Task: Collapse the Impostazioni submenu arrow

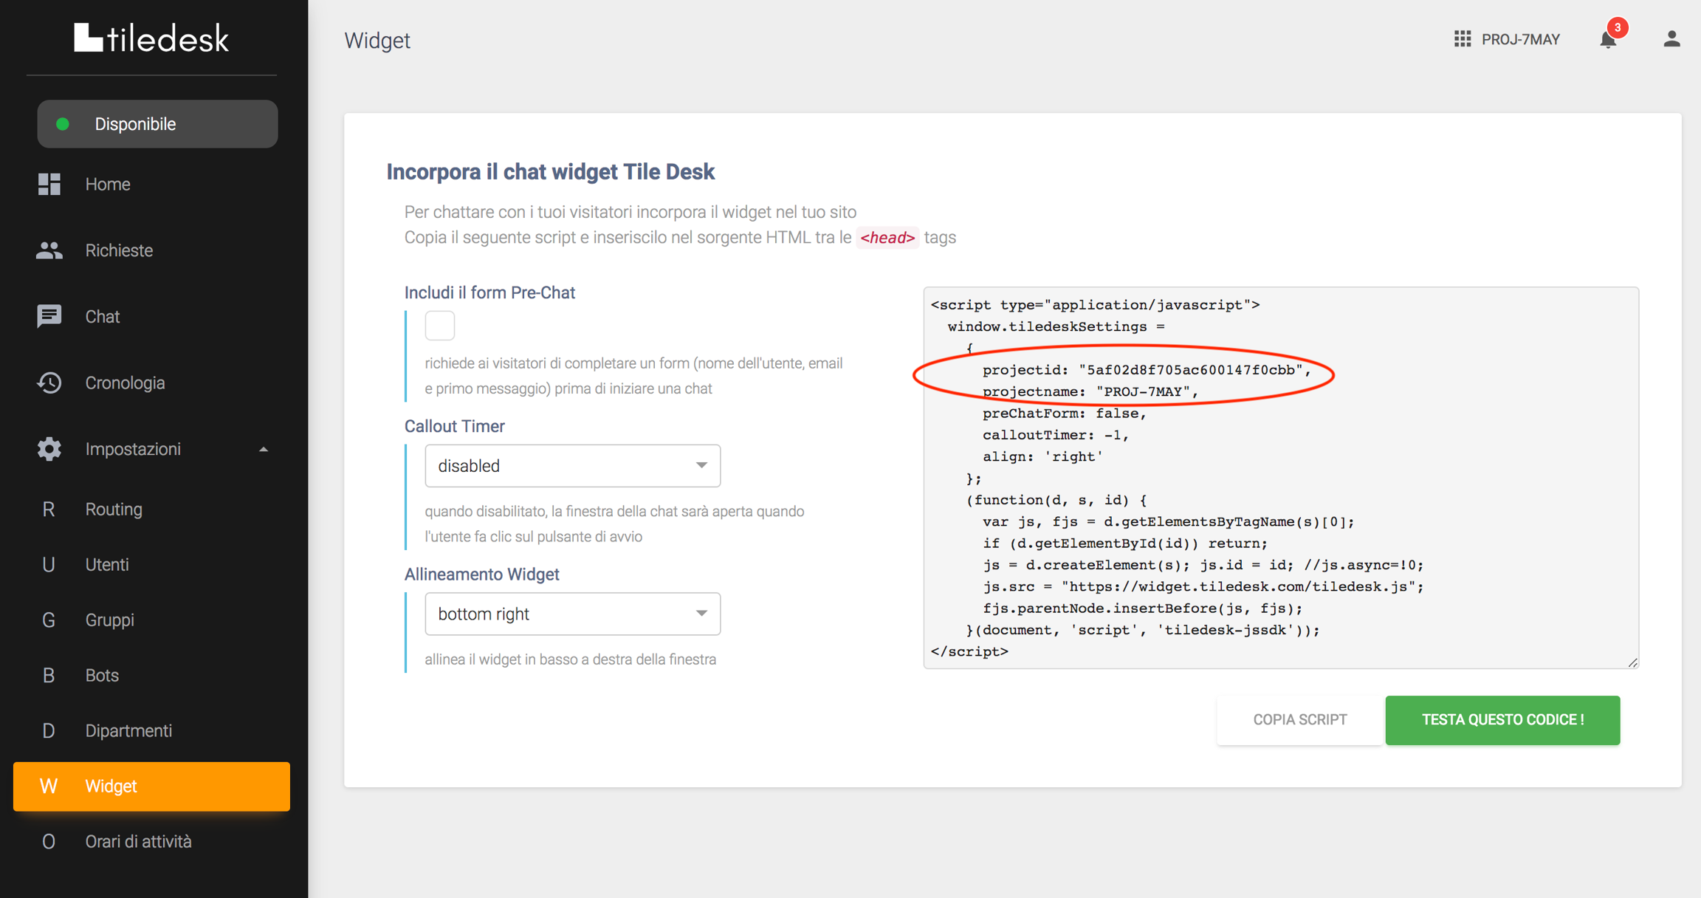Action: click(x=264, y=449)
